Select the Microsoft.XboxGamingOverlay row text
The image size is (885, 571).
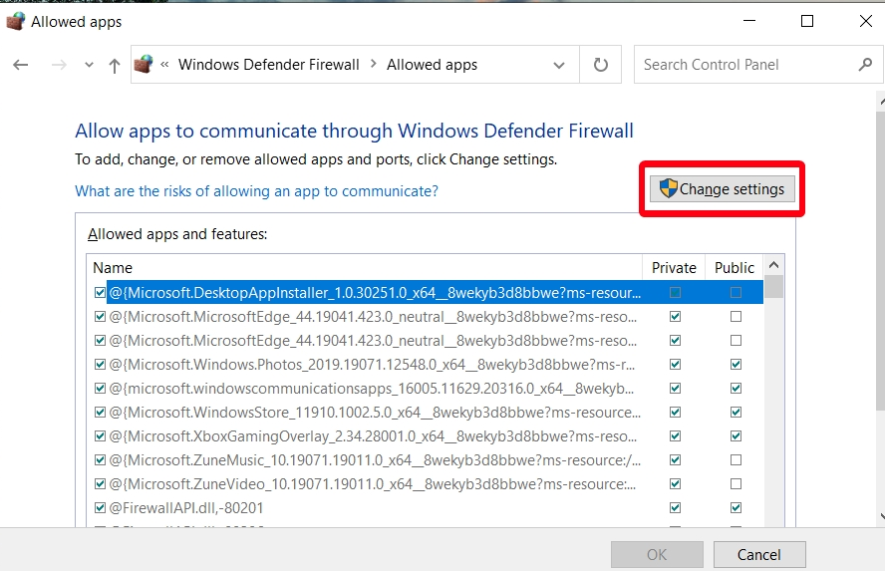click(x=373, y=436)
